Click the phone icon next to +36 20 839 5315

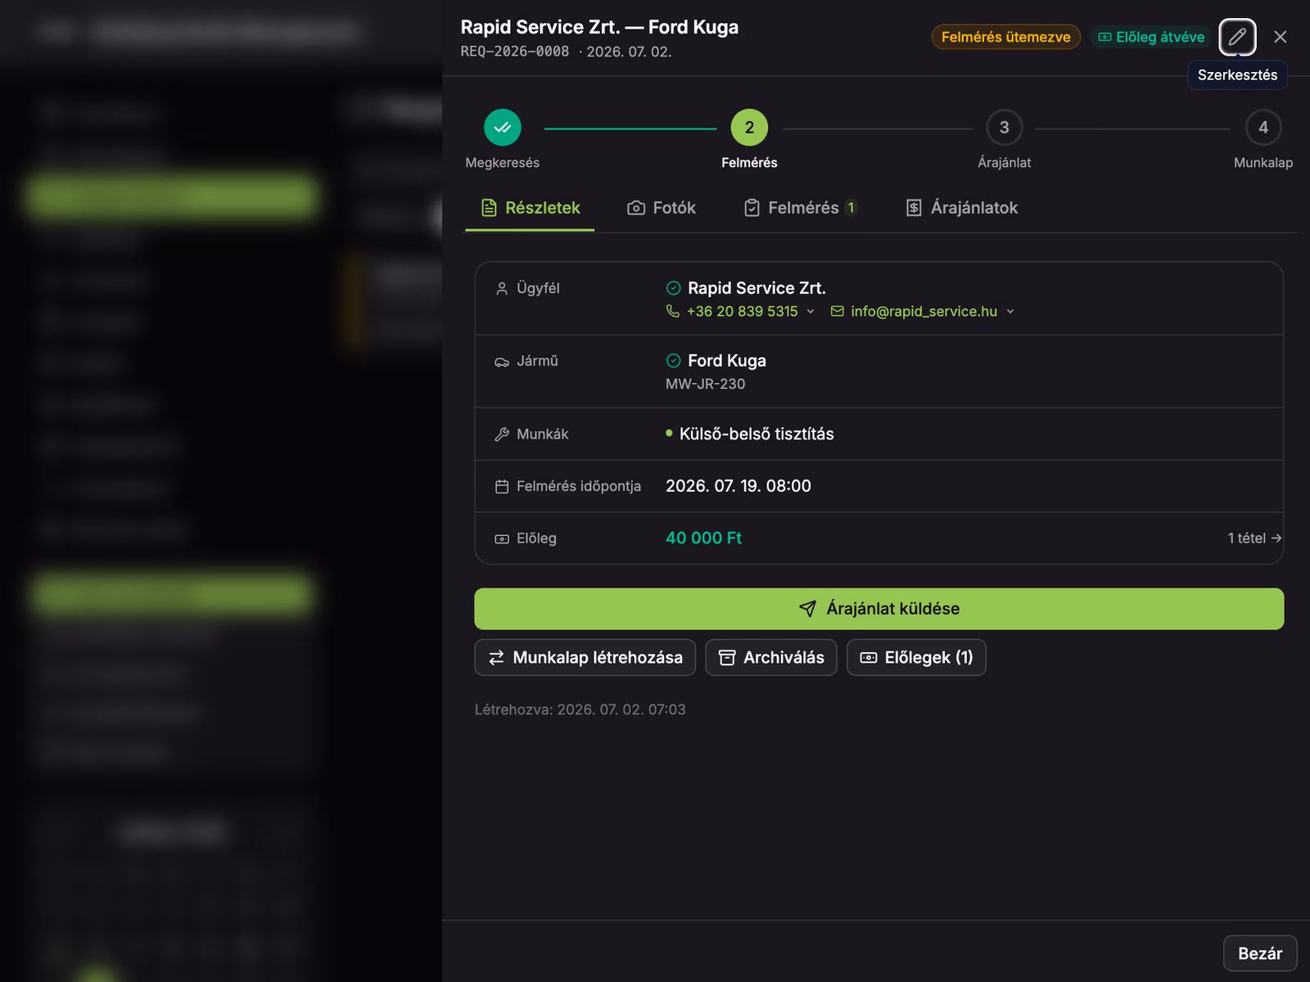coord(673,311)
